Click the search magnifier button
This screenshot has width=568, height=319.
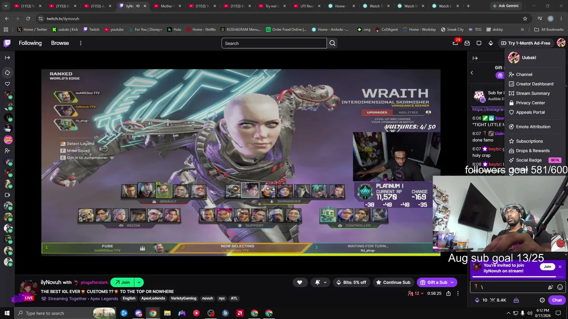332,43
